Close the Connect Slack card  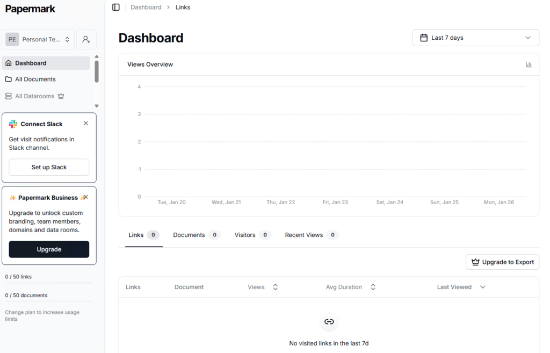coord(86,124)
